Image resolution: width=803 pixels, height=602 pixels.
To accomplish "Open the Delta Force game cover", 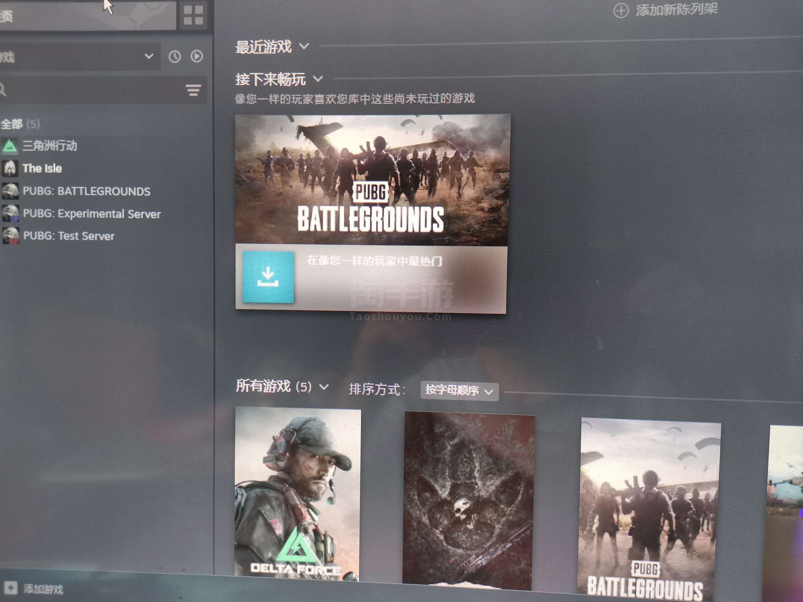I will [298, 494].
